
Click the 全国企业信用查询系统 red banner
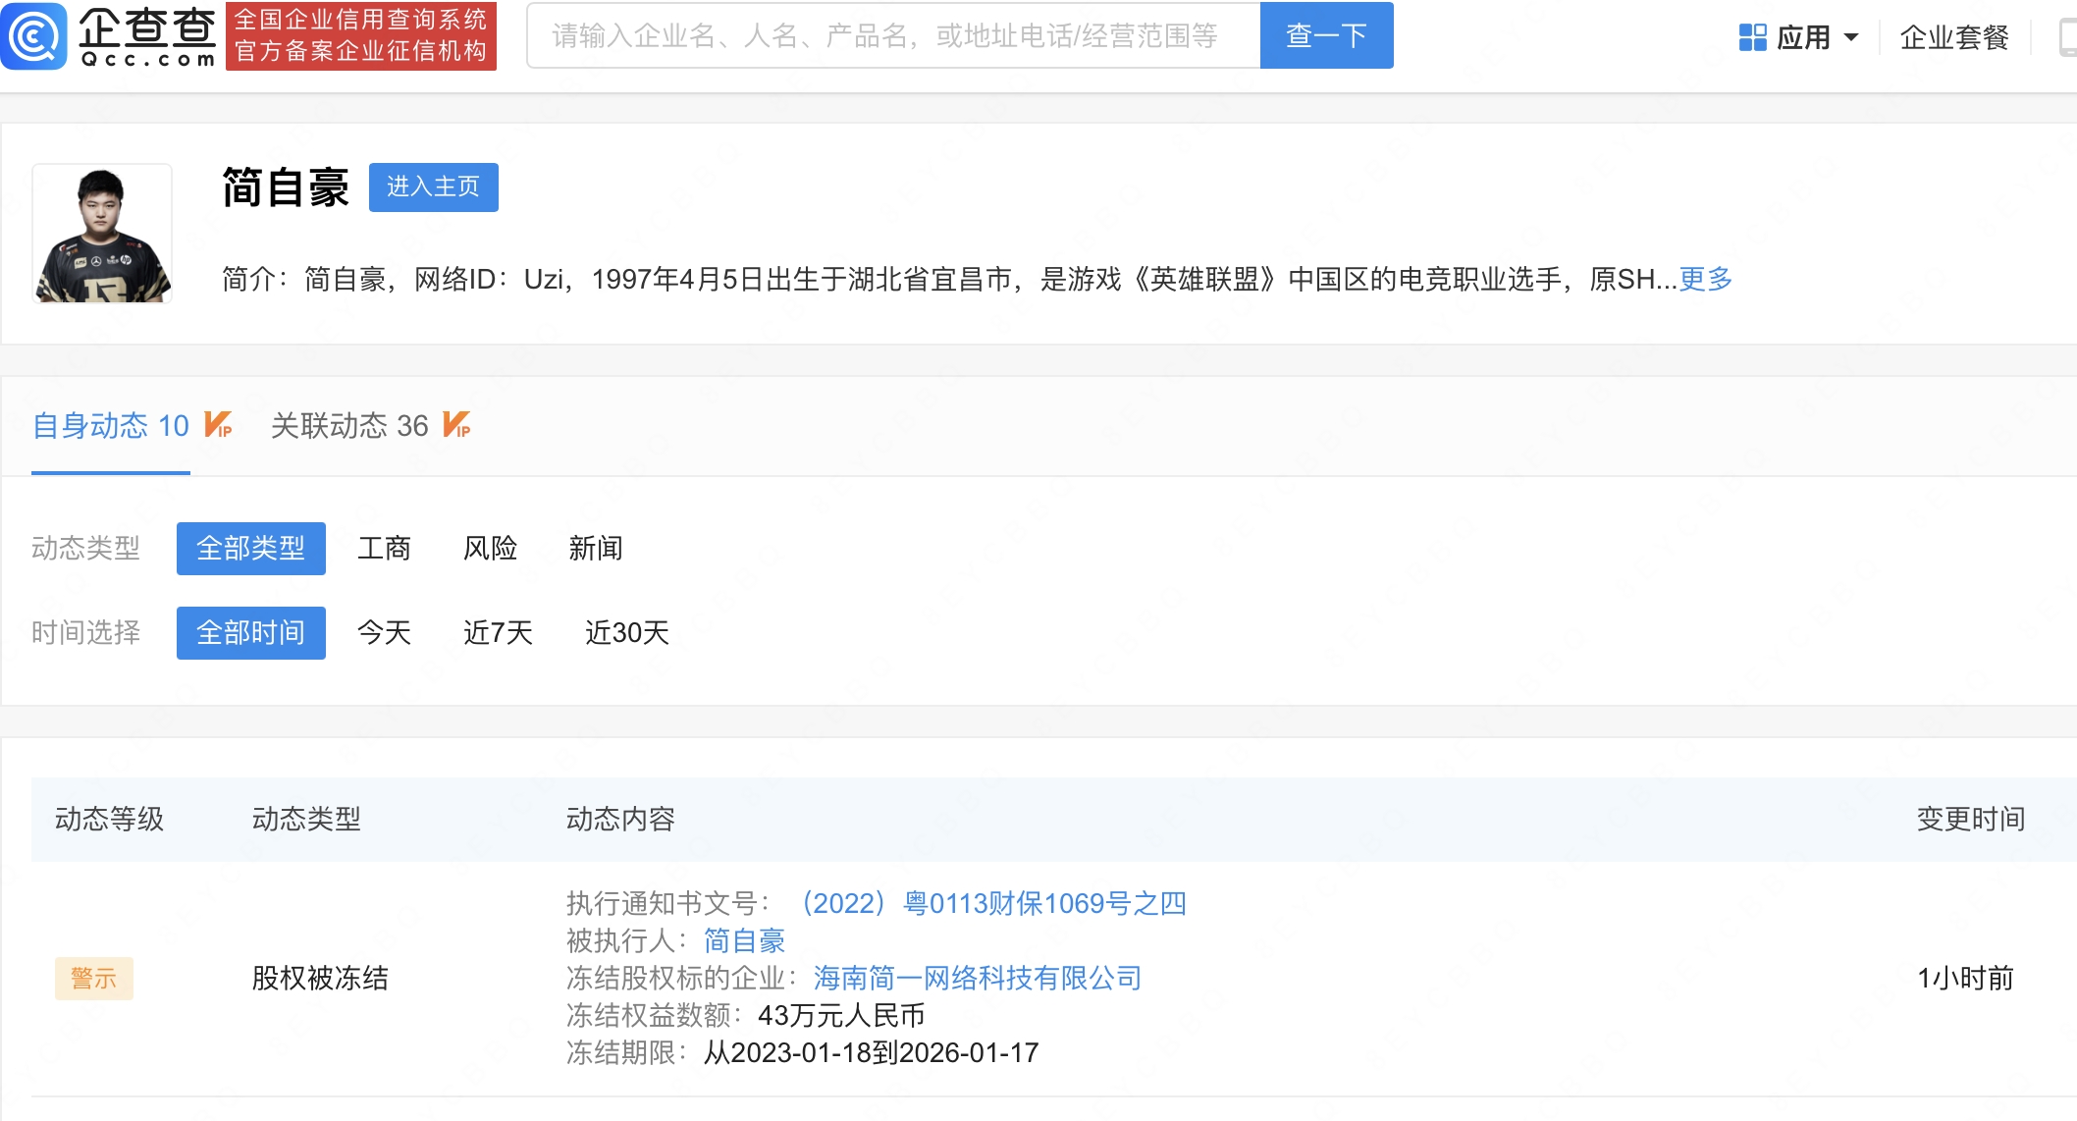[x=361, y=35]
